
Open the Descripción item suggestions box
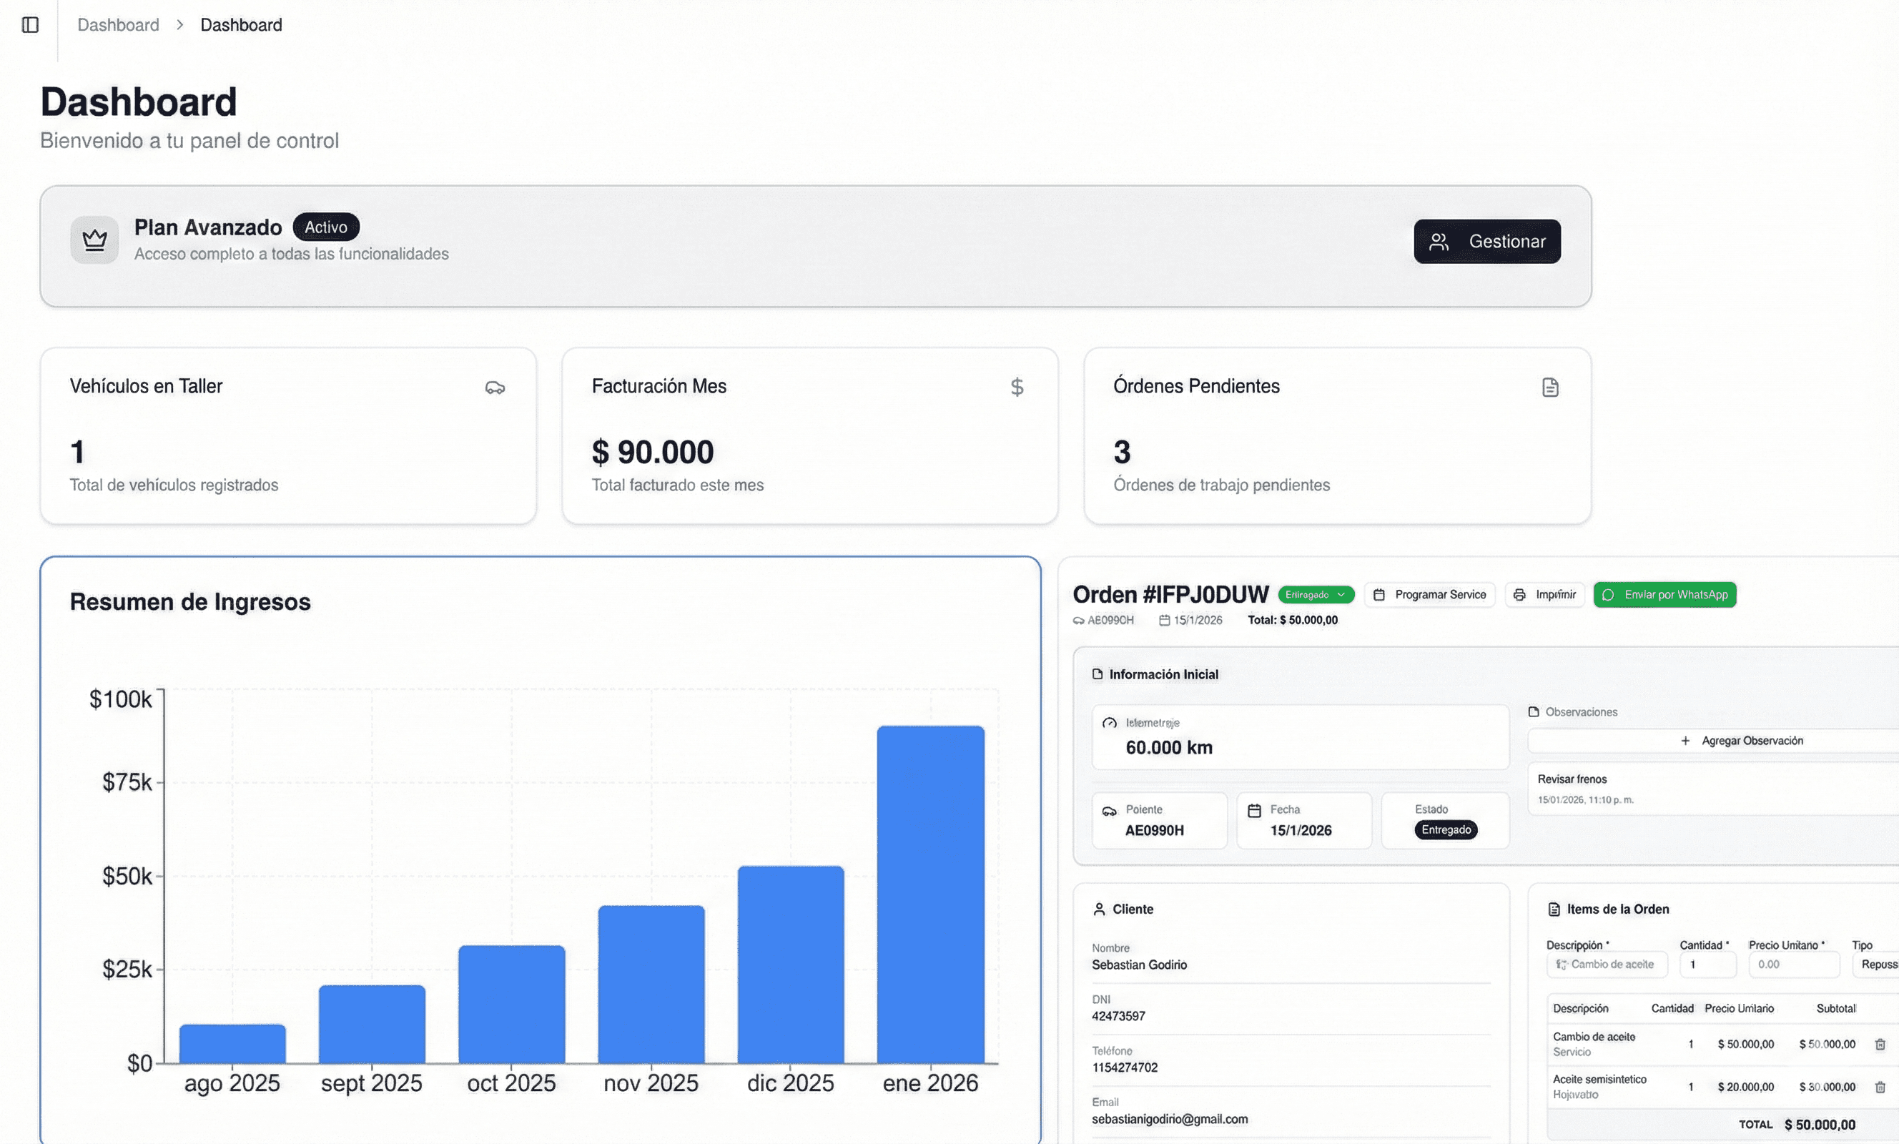click(1607, 964)
